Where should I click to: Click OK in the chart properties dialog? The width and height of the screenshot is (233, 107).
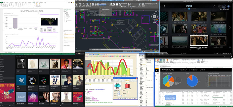pyautogui.click(x=120, y=98)
